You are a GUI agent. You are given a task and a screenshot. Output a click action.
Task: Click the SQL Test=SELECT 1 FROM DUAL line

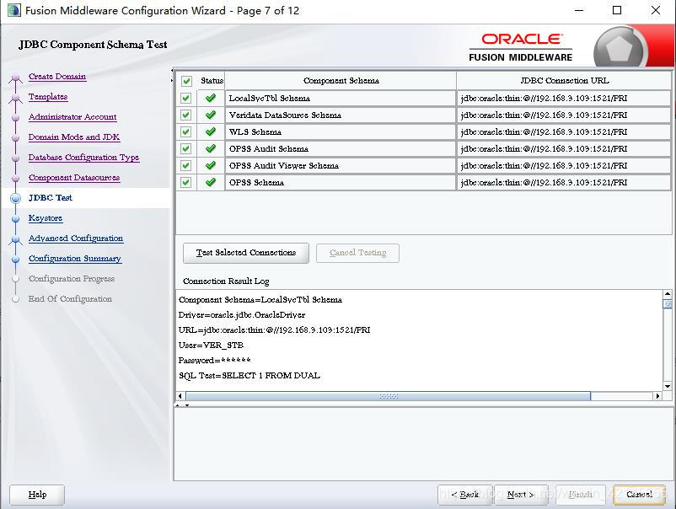coord(249,375)
